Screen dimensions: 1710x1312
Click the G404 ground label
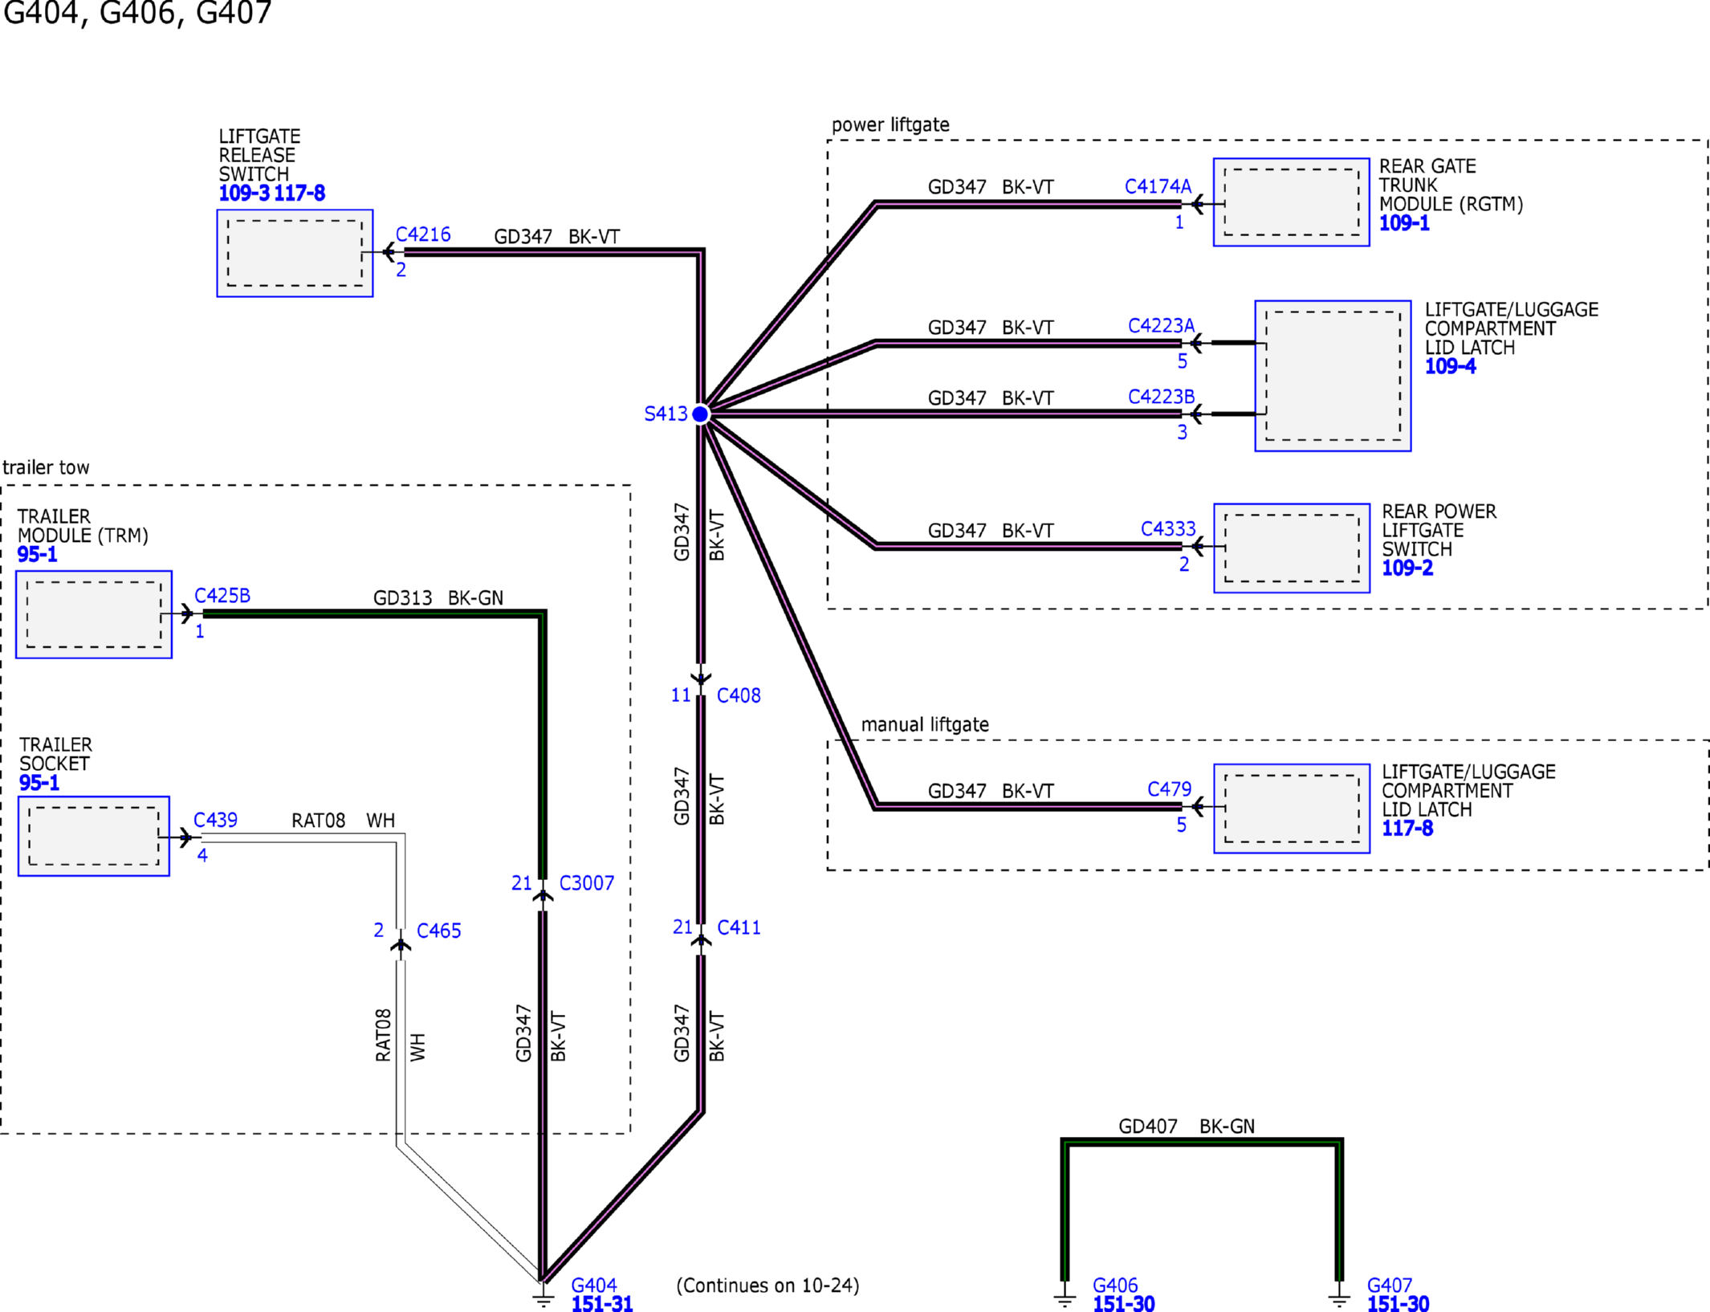pyautogui.click(x=593, y=1286)
